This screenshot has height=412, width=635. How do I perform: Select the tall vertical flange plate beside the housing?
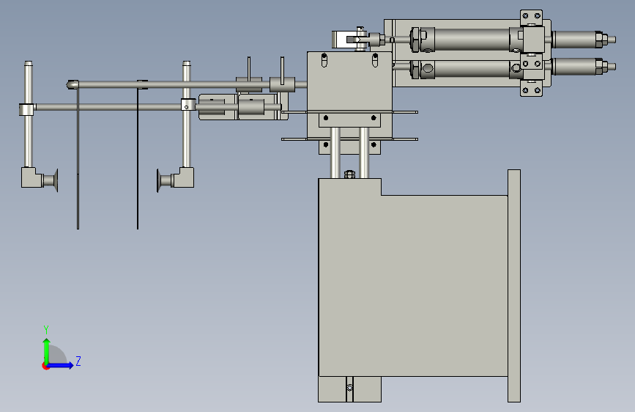514,286
